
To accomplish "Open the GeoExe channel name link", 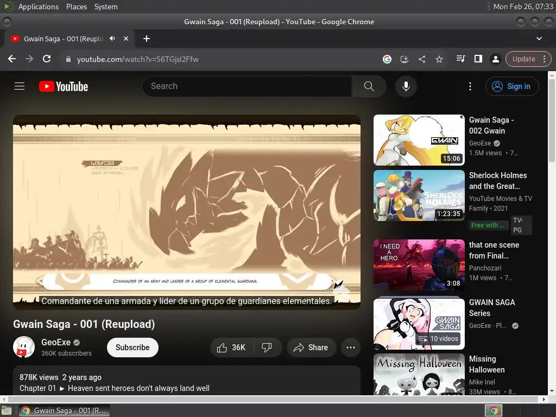I will pyautogui.click(x=56, y=342).
